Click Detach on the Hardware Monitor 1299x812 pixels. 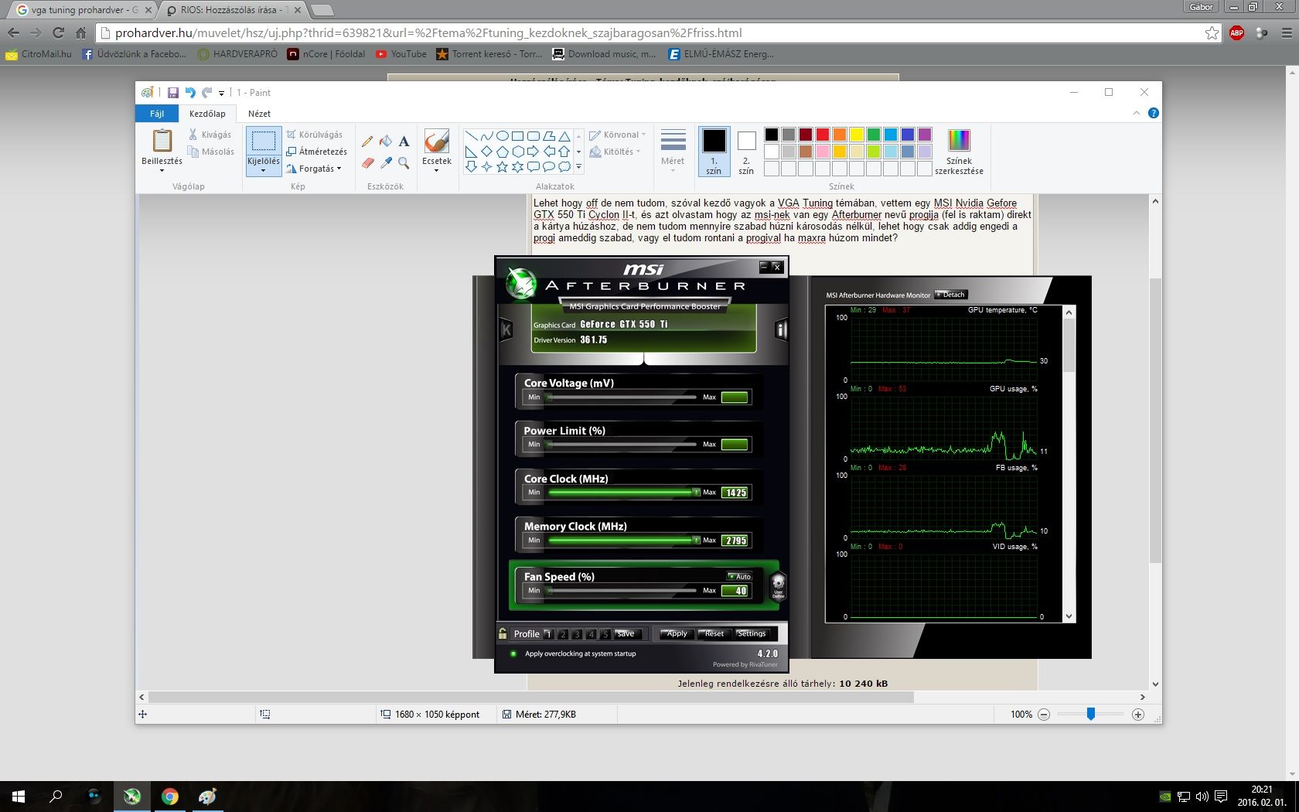[x=951, y=295]
